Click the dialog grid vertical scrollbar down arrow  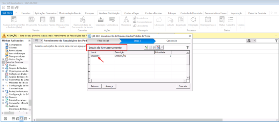187,78
